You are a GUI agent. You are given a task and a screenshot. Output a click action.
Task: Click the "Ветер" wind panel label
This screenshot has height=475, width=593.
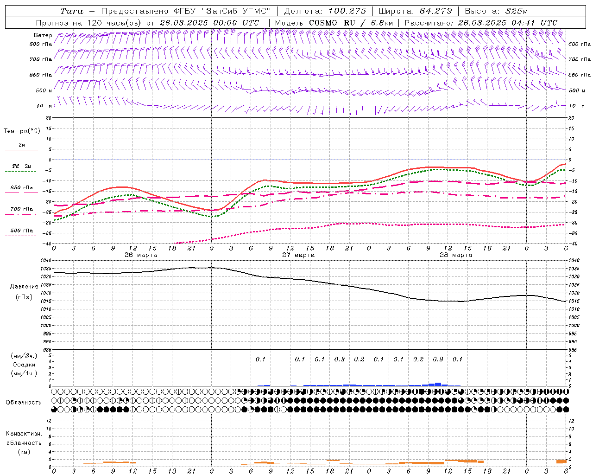(43, 35)
